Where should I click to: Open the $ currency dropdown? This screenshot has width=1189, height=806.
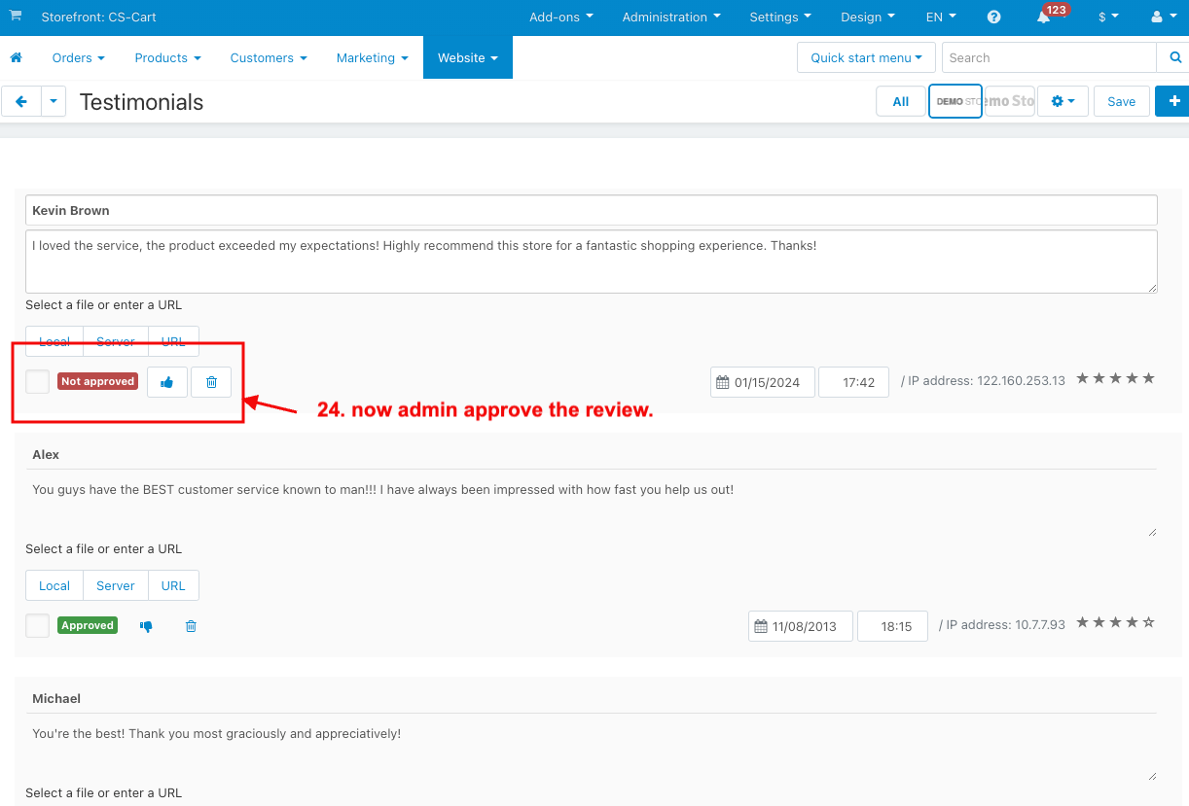coord(1108,17)
